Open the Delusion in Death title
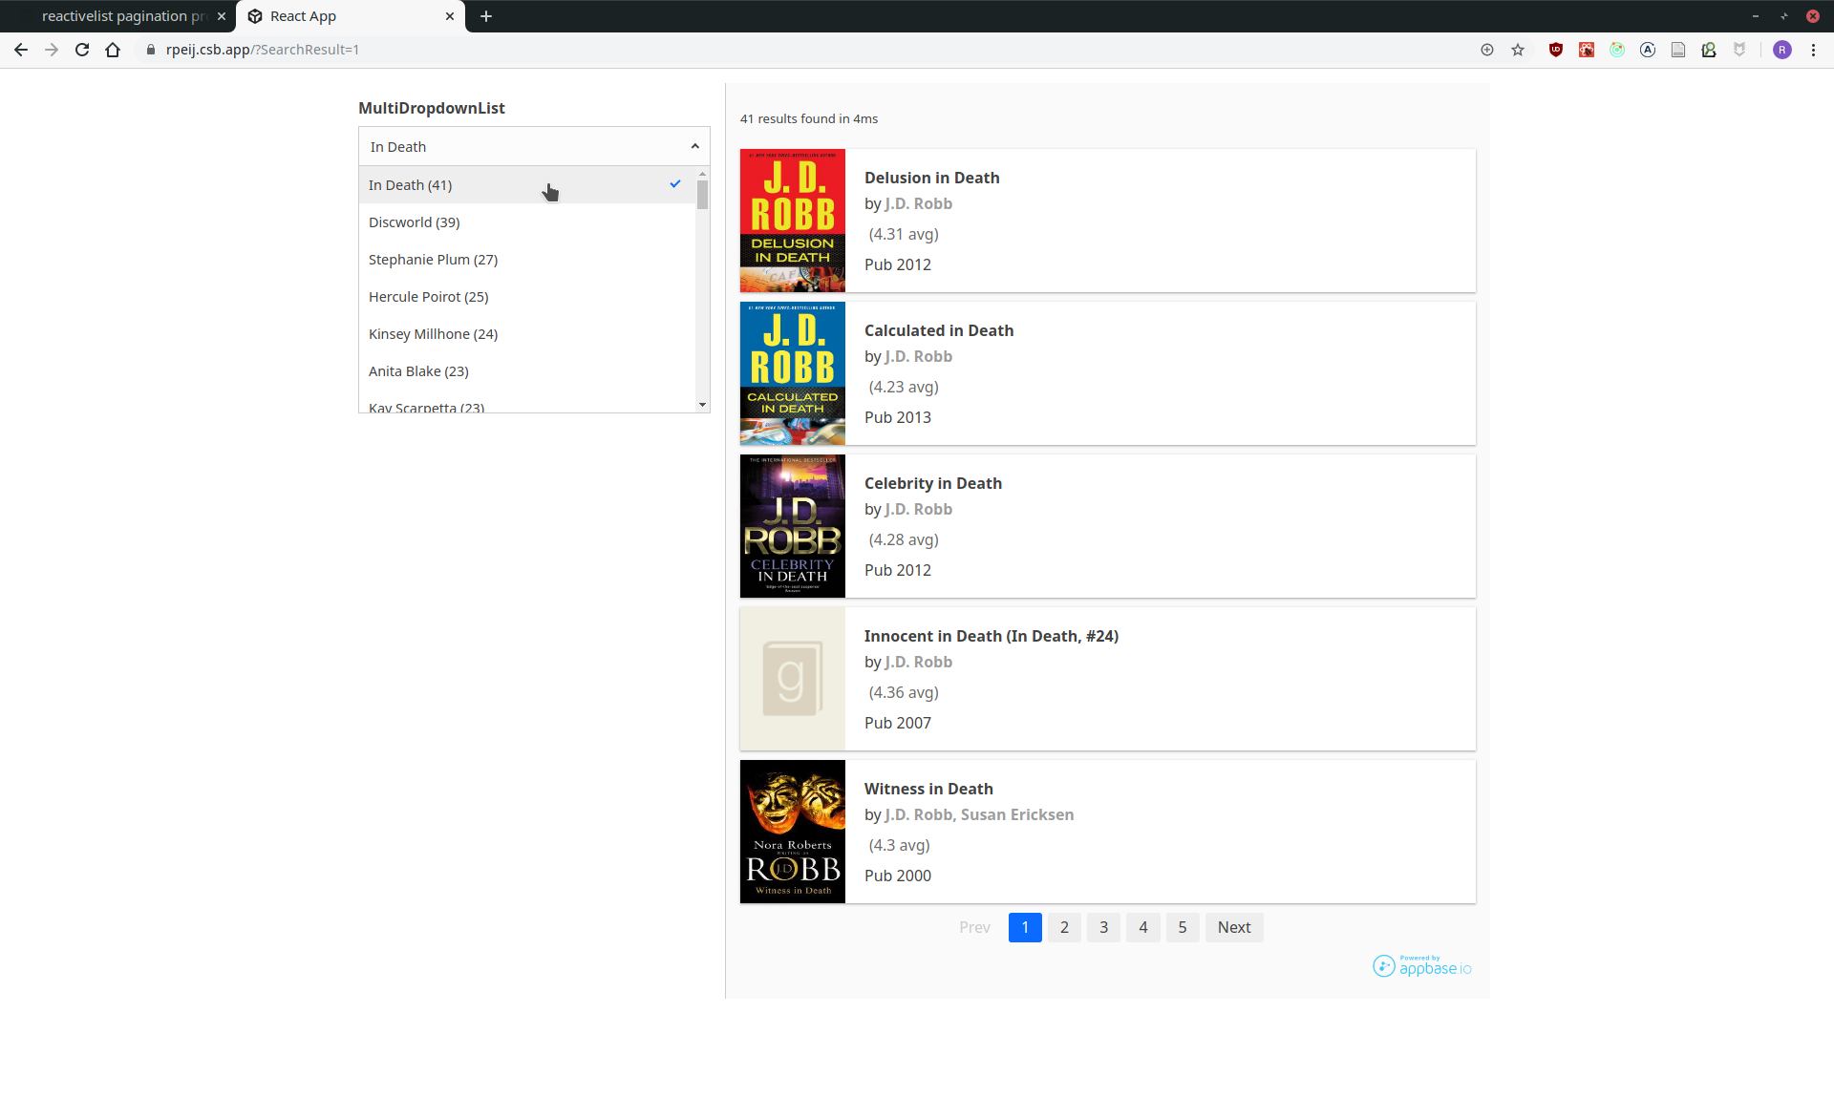Viewport: 1834px width, 1119px height. (932, 178)
